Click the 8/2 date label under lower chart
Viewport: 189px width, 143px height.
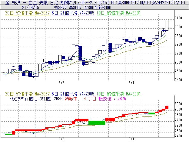point(61,139)
